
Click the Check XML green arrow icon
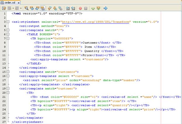tap(93, 8)
